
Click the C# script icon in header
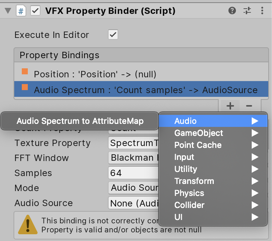[x=21, y=11]
